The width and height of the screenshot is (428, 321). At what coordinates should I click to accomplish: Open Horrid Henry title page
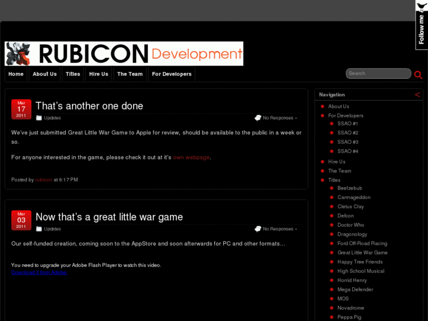(352, 280)
